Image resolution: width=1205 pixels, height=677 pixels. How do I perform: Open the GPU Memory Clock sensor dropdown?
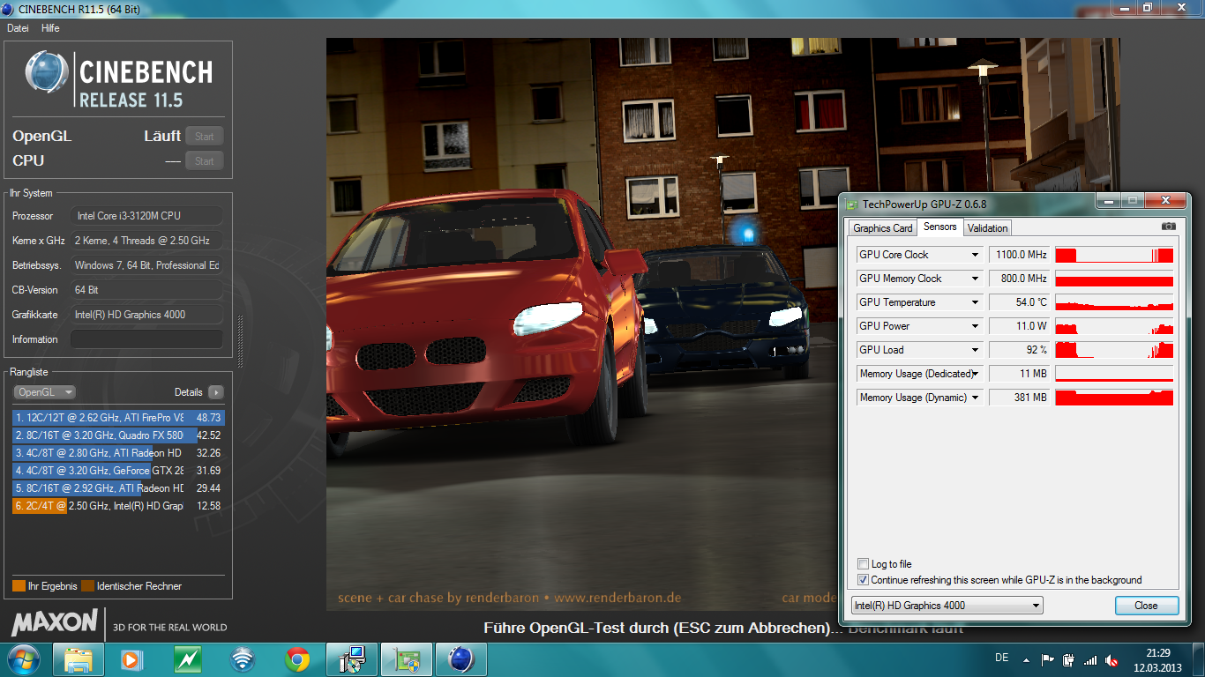[975, 279]
